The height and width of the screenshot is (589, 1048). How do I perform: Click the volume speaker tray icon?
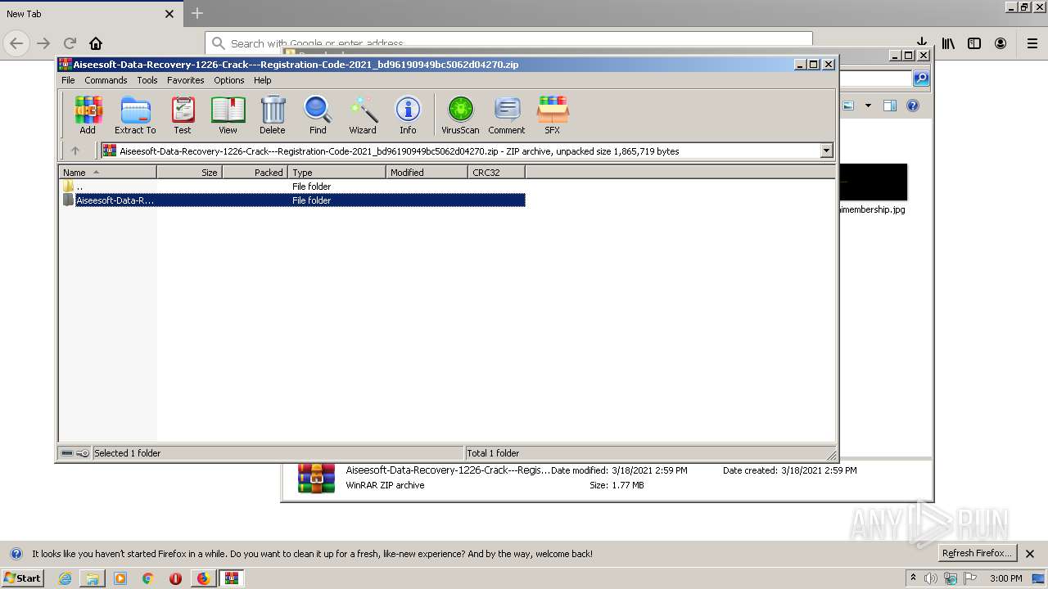[931, 578]
